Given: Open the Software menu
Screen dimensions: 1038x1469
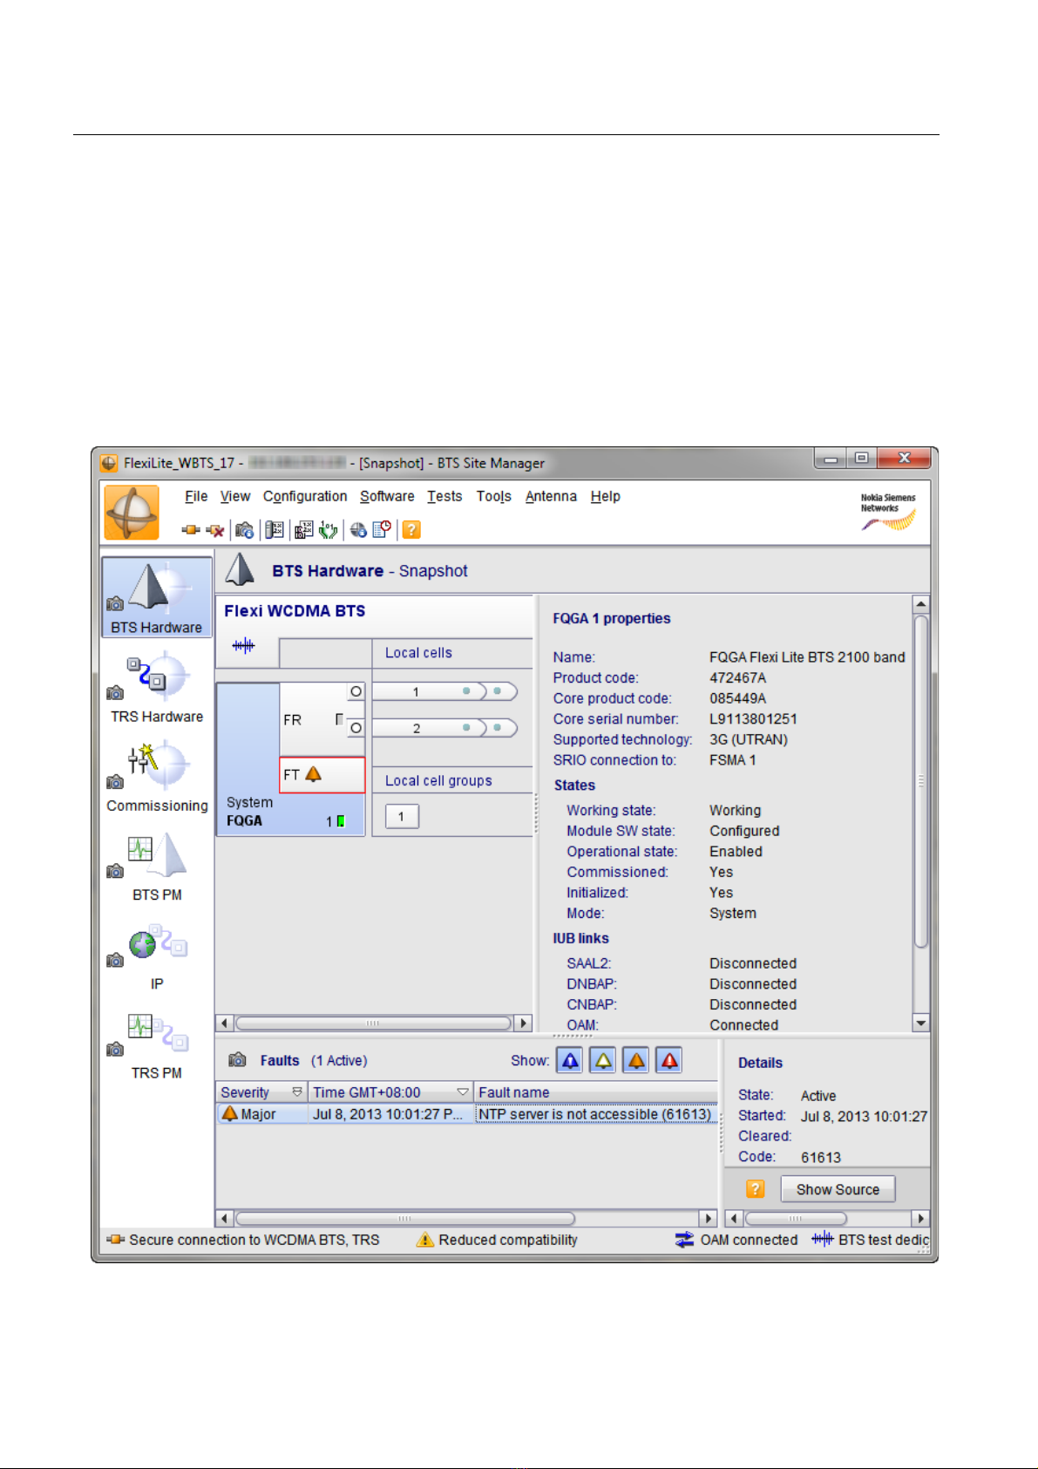Looking at the screenshot, I should [x=387, y=496].
